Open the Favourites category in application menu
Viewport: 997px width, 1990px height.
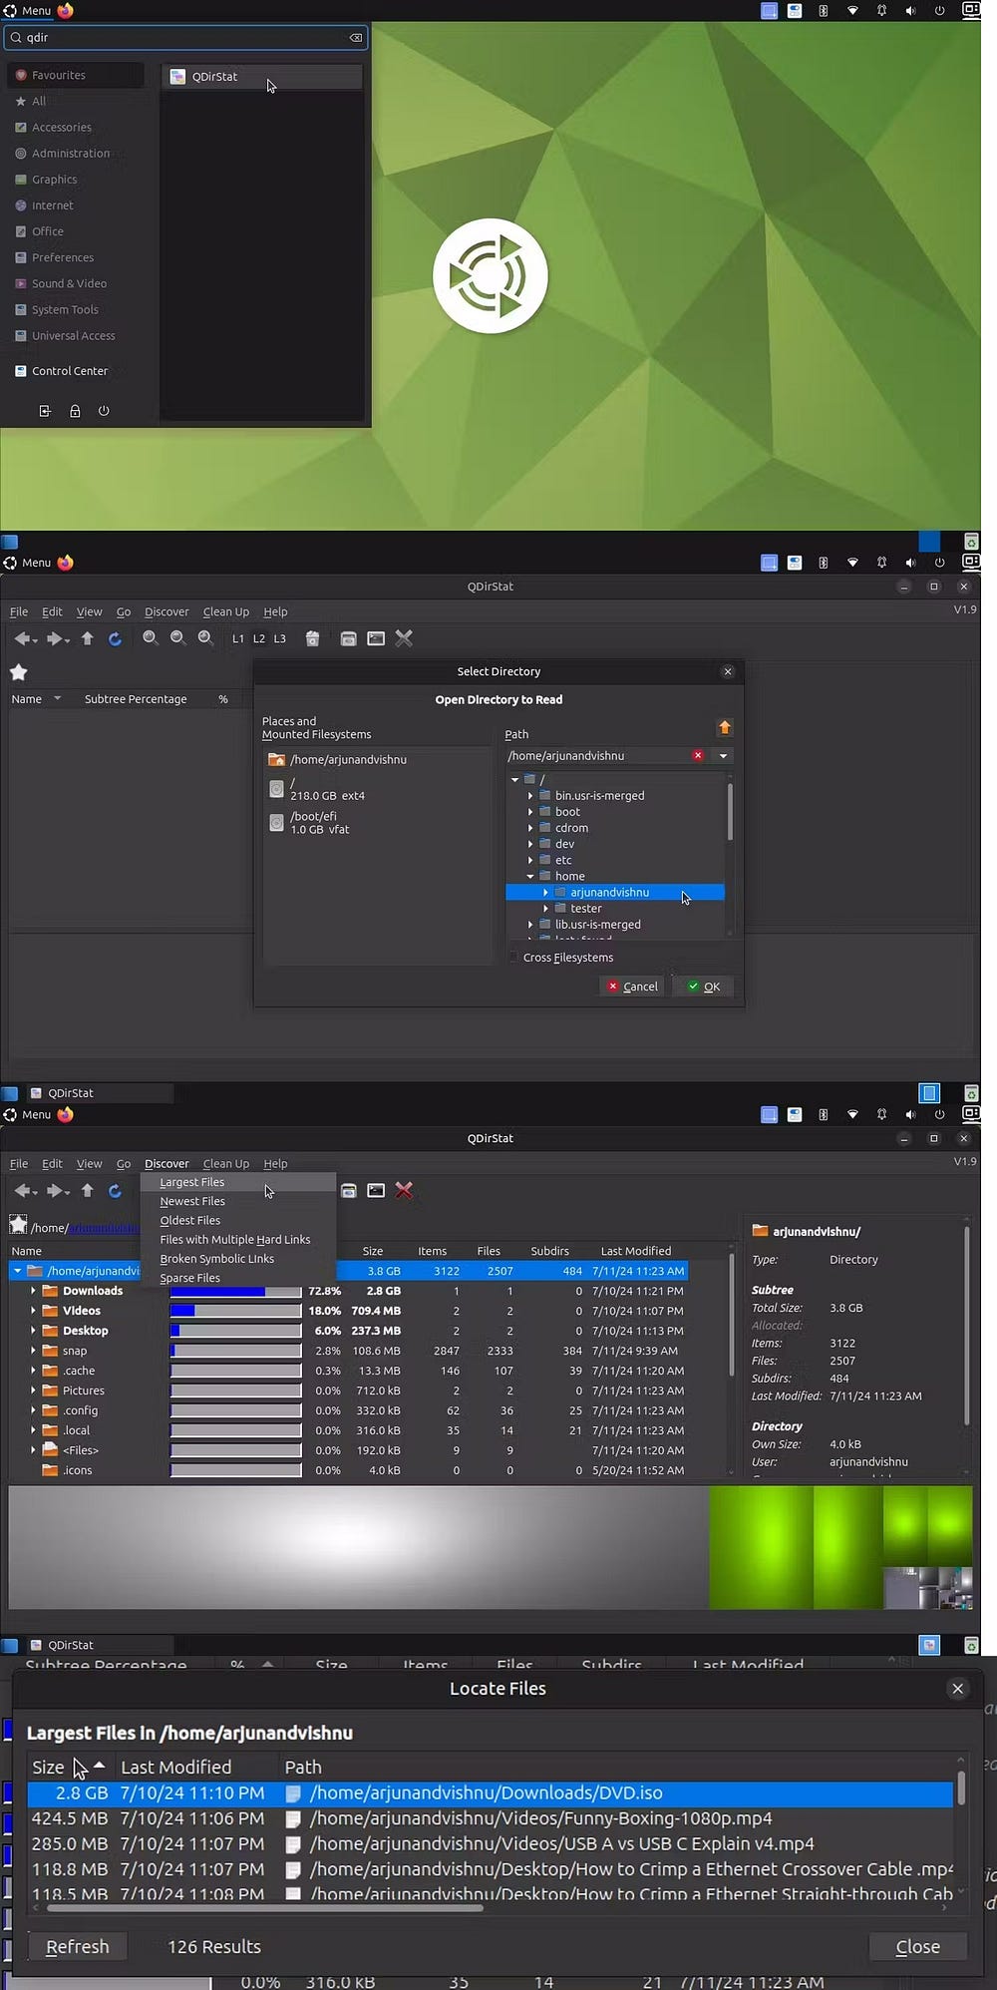pyautogui.click(x=75, y=75)
